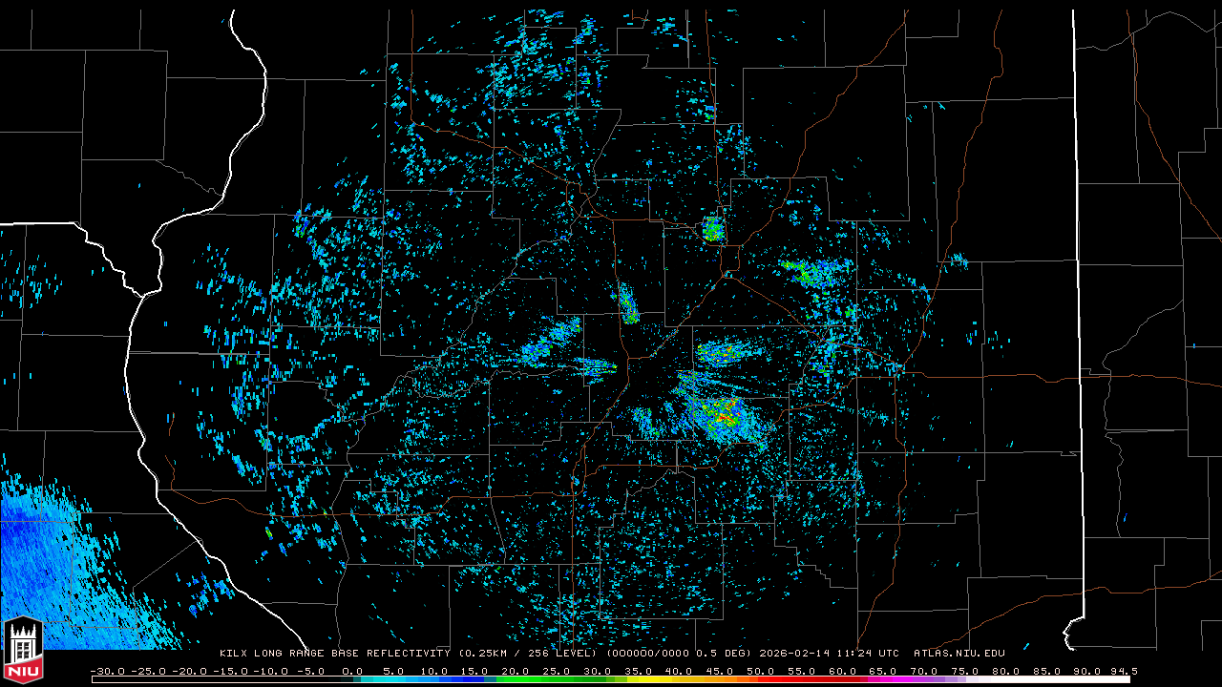Click the 50.0 label on the scale

(761, 671)
